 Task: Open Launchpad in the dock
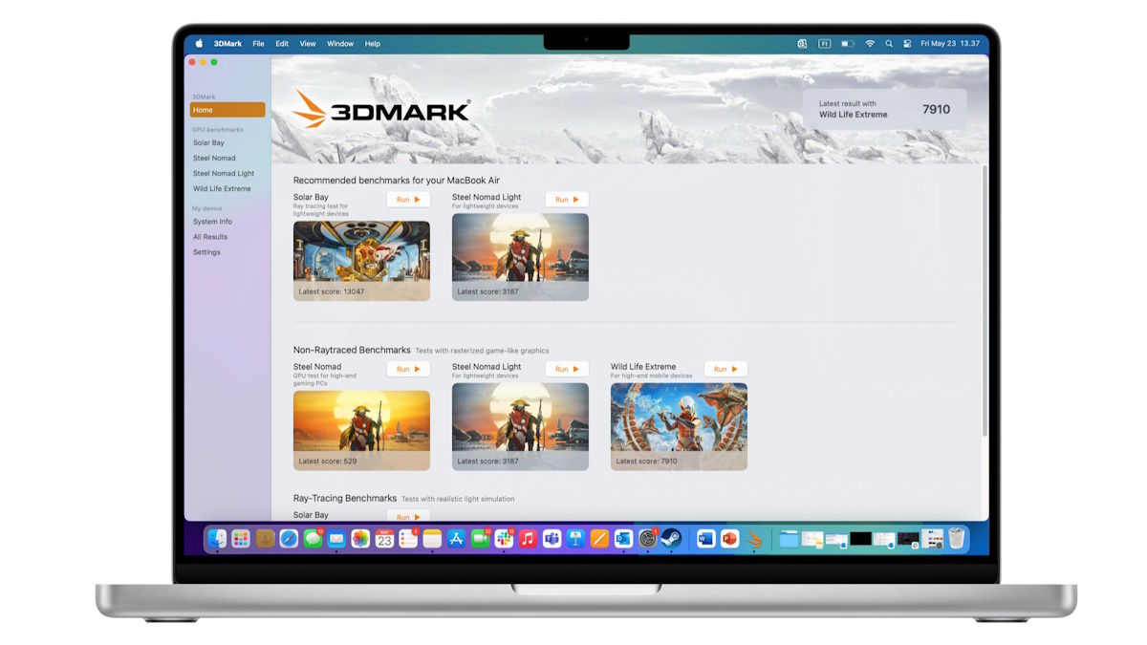pos(241,539)
